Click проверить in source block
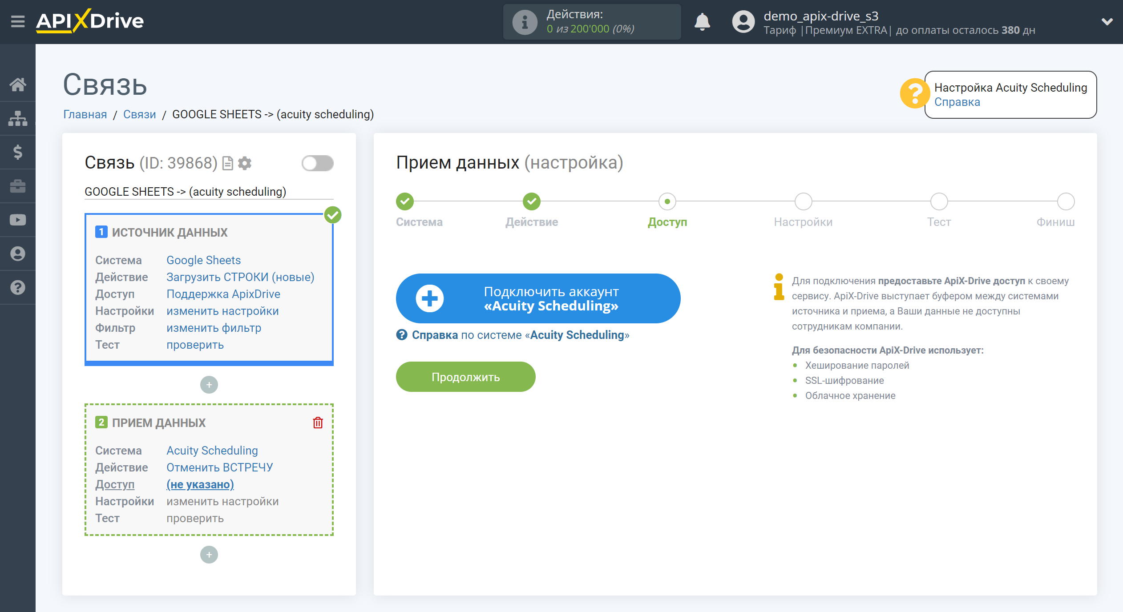 coord(195,345)
